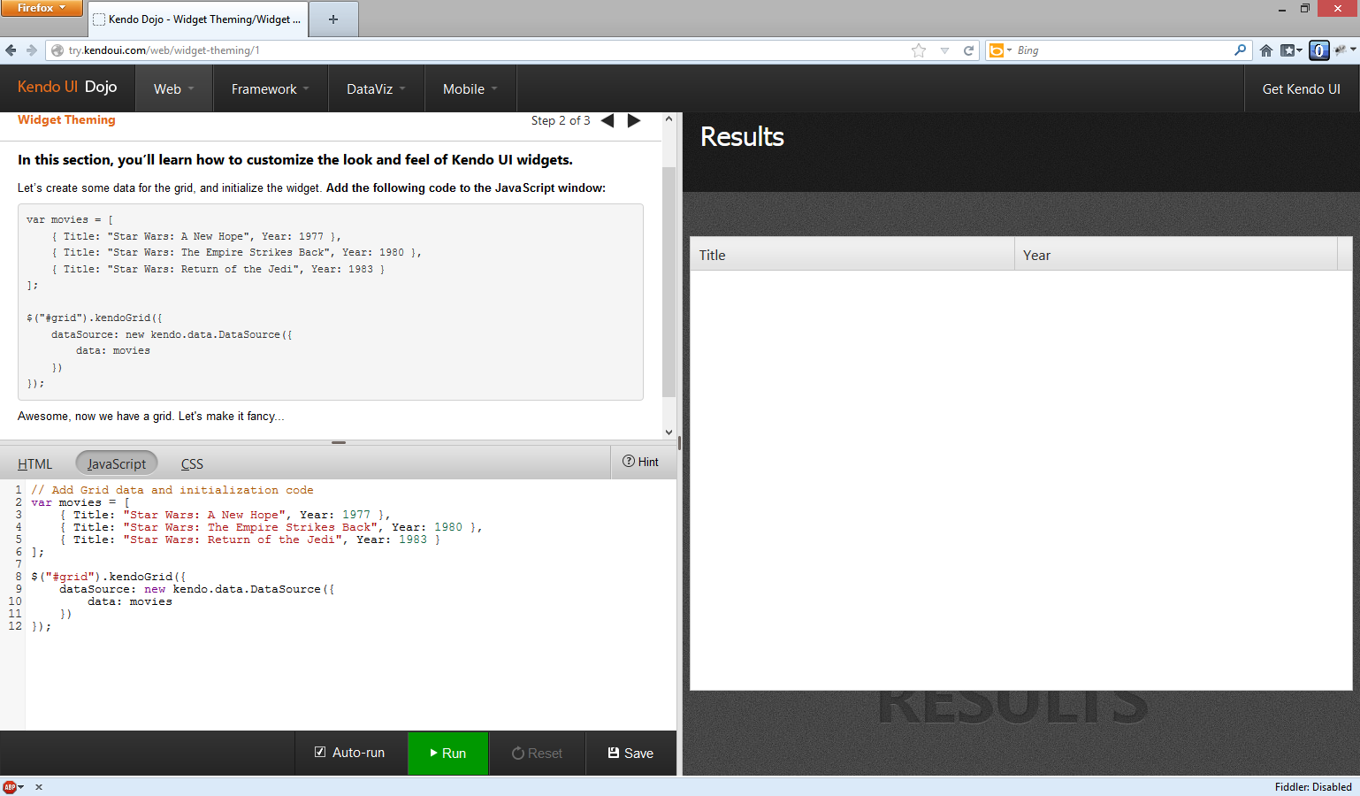1360x796 pixels.
Task: Click the blue extension icon in the toolbar
Action: pyautogui.click(x=1318, y=50)
